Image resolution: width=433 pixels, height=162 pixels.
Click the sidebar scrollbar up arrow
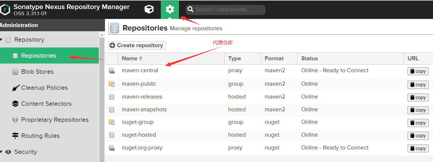coord(102,35)
